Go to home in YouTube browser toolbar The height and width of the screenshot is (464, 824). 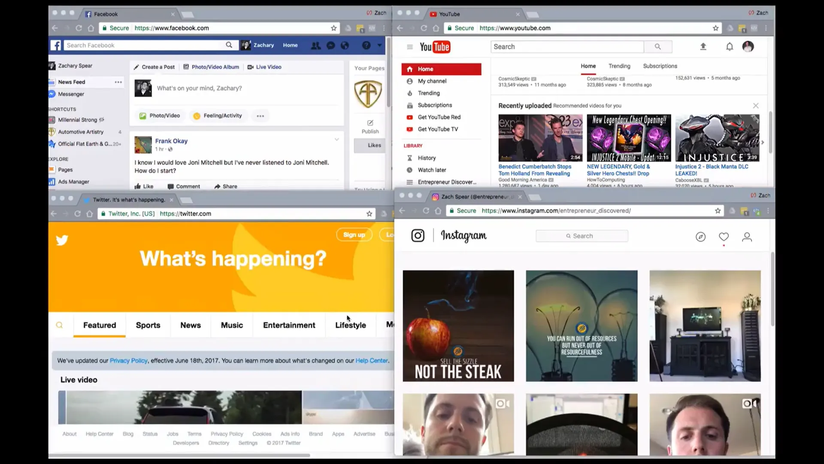coord(436,28)
